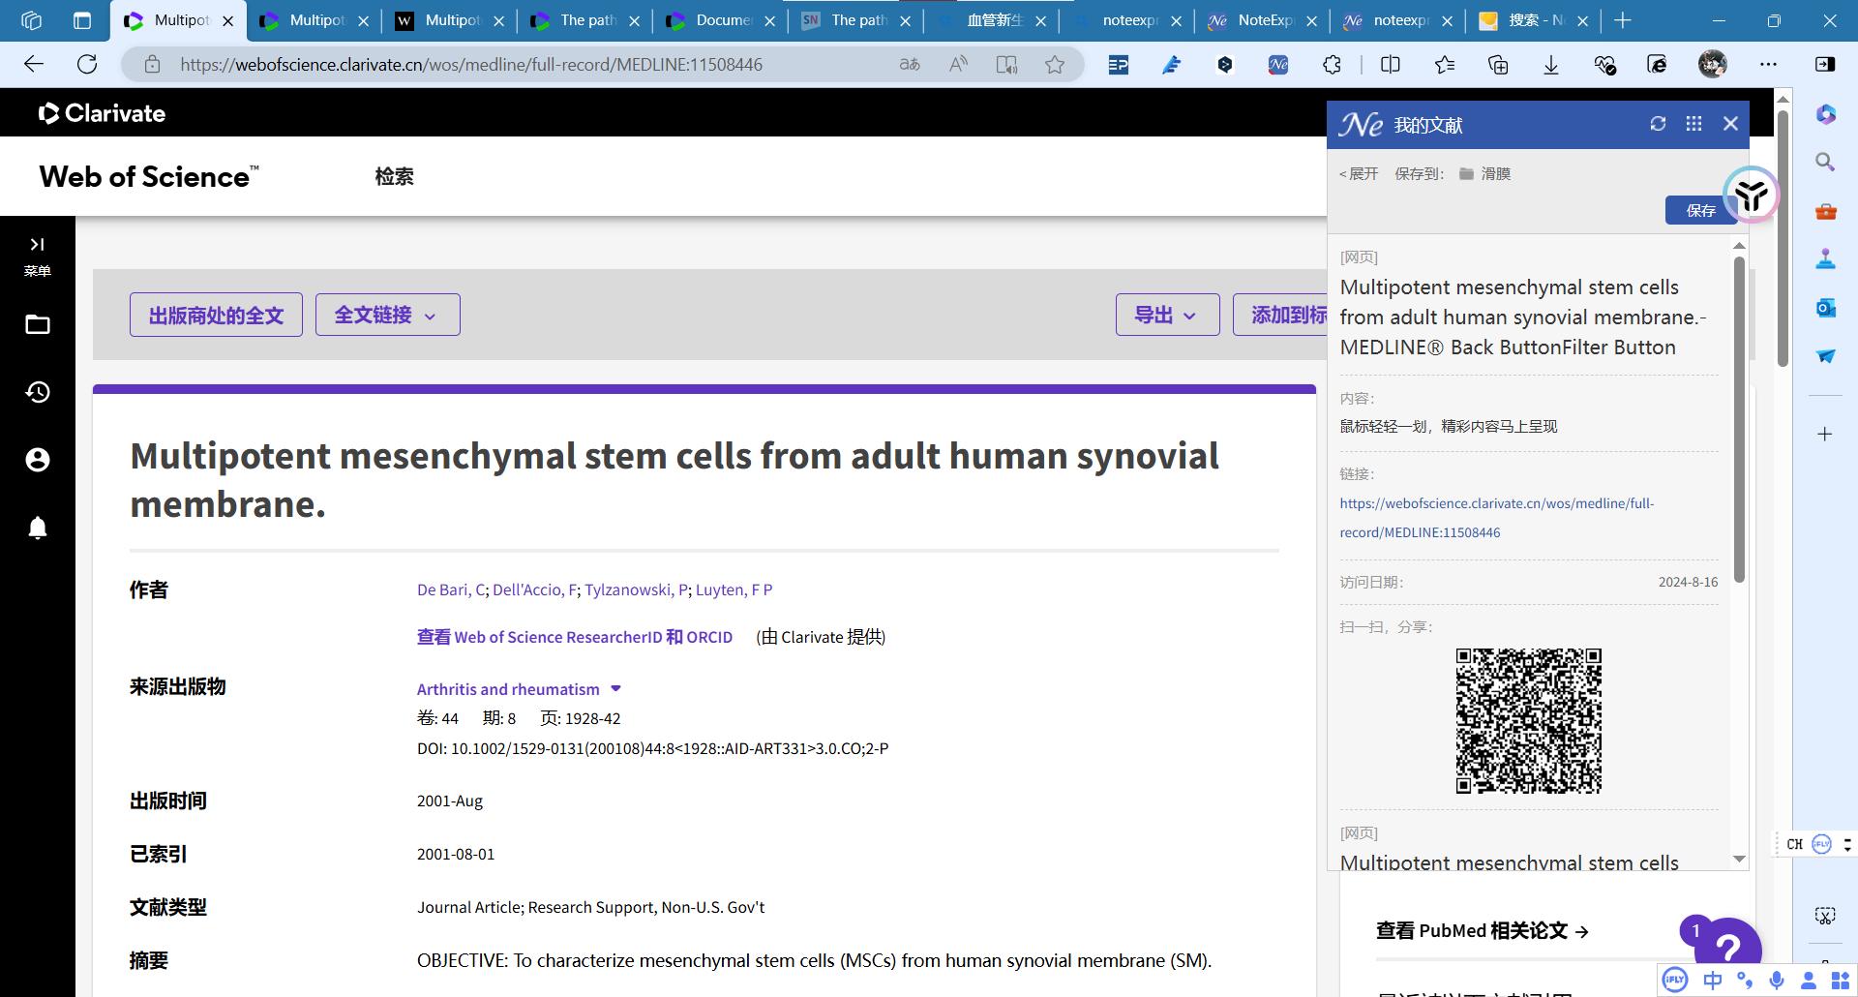Click the NoteExpress Ne extension icon in toolbar

click(1278, 64)
